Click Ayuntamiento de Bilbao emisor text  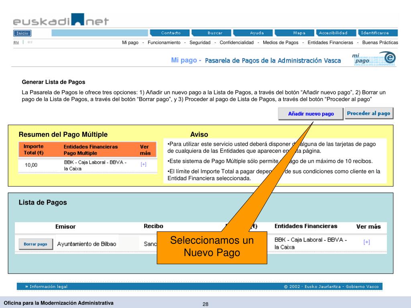(87, 244)
